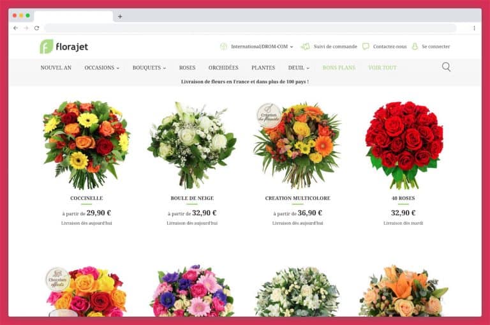The height and width of the screenshot is (325, 490).
Task: Click the multicolore bouquet image
Action: point(297,146)
